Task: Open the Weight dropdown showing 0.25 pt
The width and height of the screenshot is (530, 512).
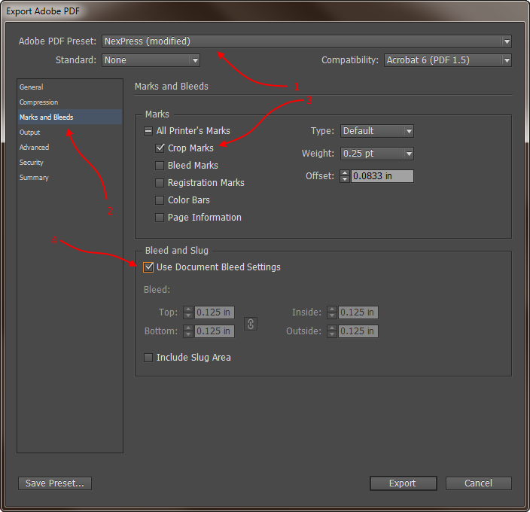Action: (377, 154)
